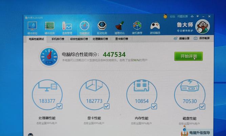Click the green 开始评测 button
This screenshot has height=136, width=226.
click(188, 56)
